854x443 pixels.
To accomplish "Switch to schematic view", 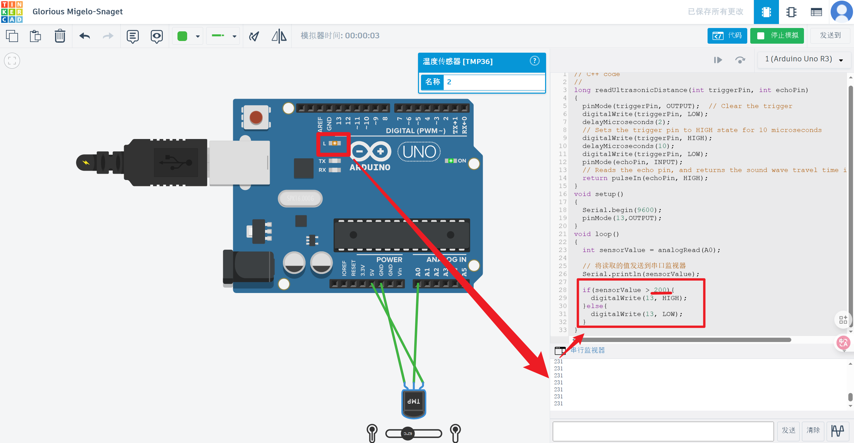I will pyautogui.click(x=791, y=12).
